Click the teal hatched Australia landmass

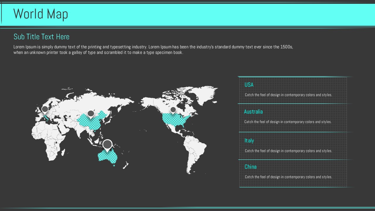(x=108, y=157)
